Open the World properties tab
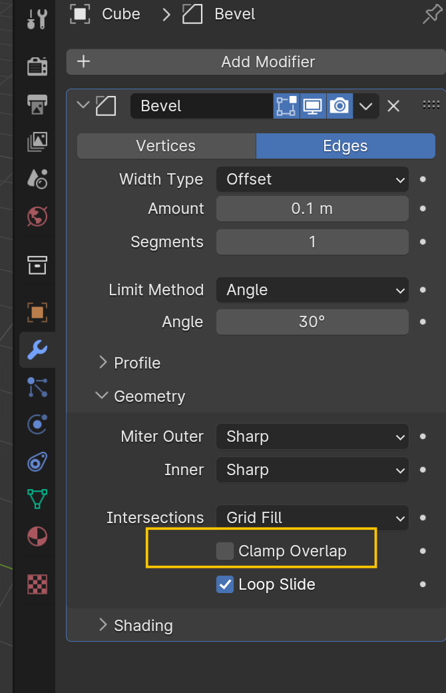The height and width of the screenshot is (693, 446). [x=37, y=216]
